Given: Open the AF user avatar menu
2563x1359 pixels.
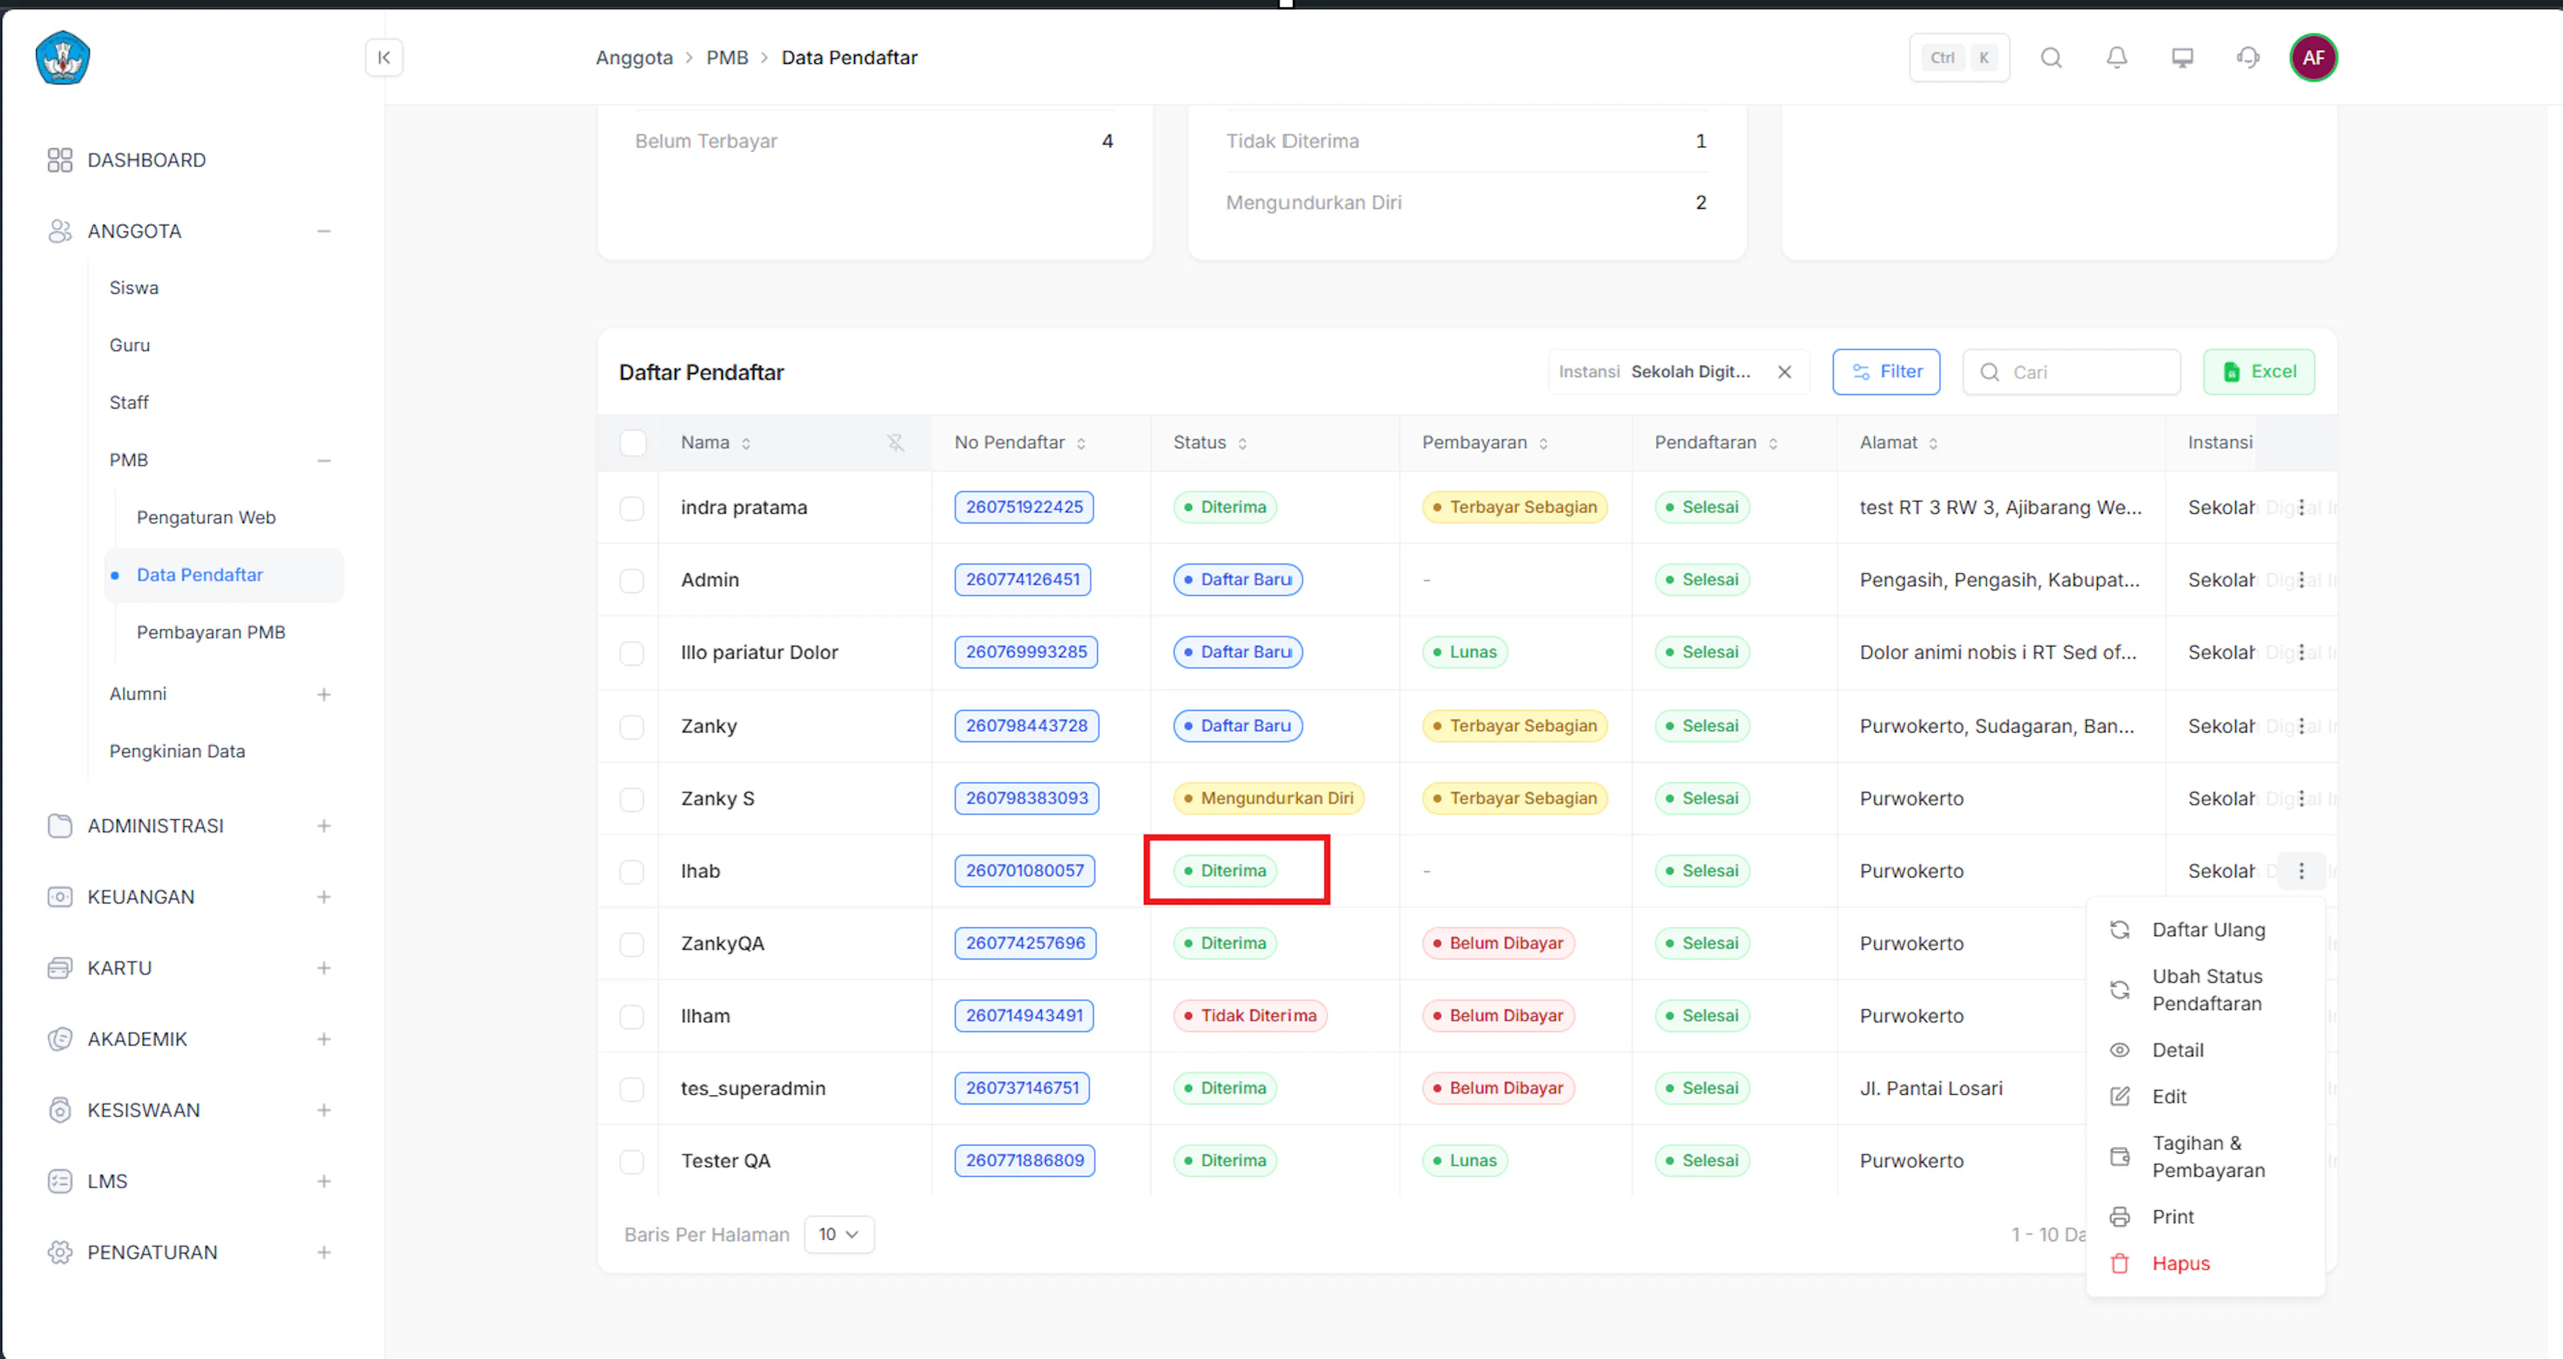Looking at the screenshot, I should 2313,57.
